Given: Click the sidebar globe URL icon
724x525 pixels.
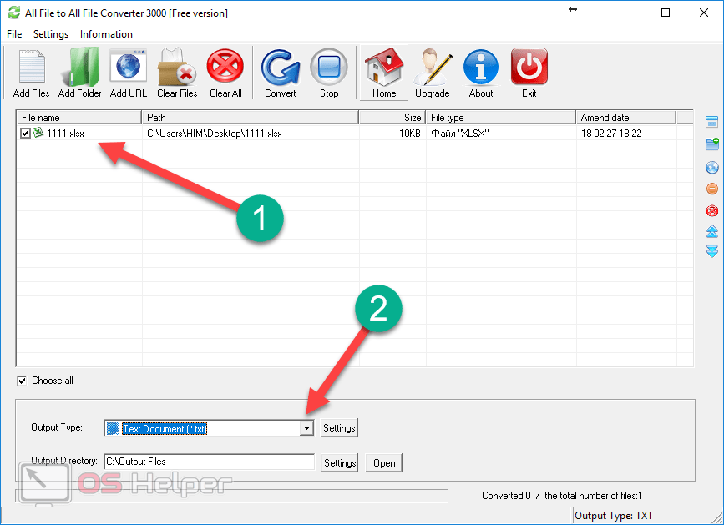Looking at the screenshot, I should pyautogui.click(x=712, y=167).
